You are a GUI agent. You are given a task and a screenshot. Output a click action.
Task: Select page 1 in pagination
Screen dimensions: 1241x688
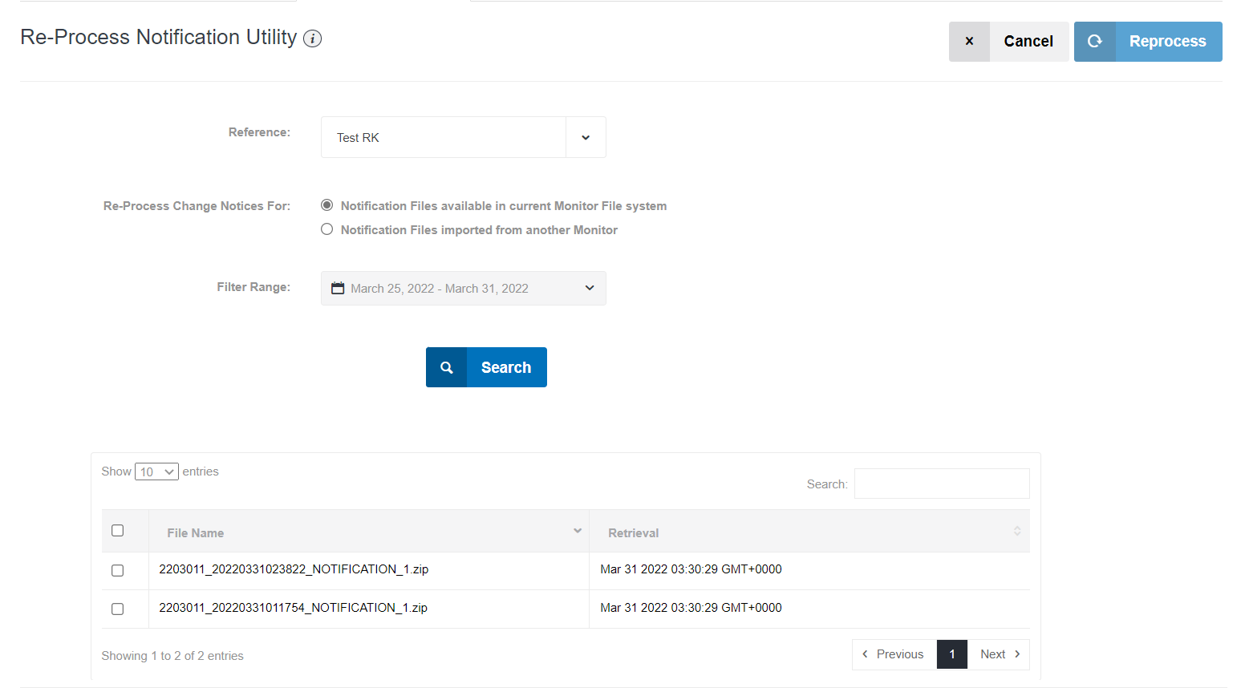click(x=952, y=654)
